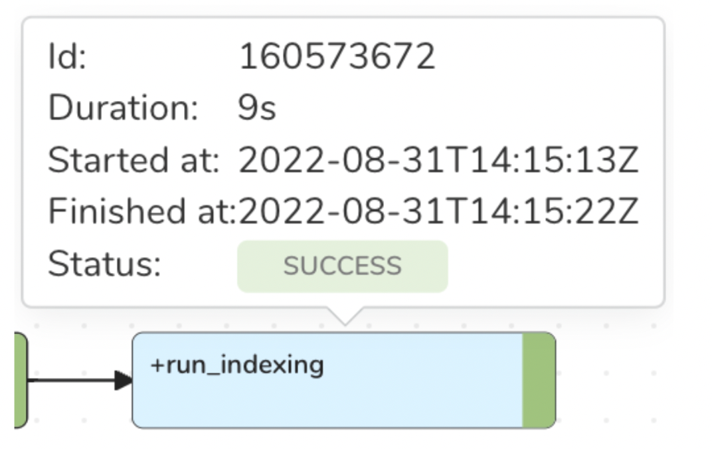Click the "Started at:" field label
This screenshot has height=449, width=712.
tap(133, 160)
